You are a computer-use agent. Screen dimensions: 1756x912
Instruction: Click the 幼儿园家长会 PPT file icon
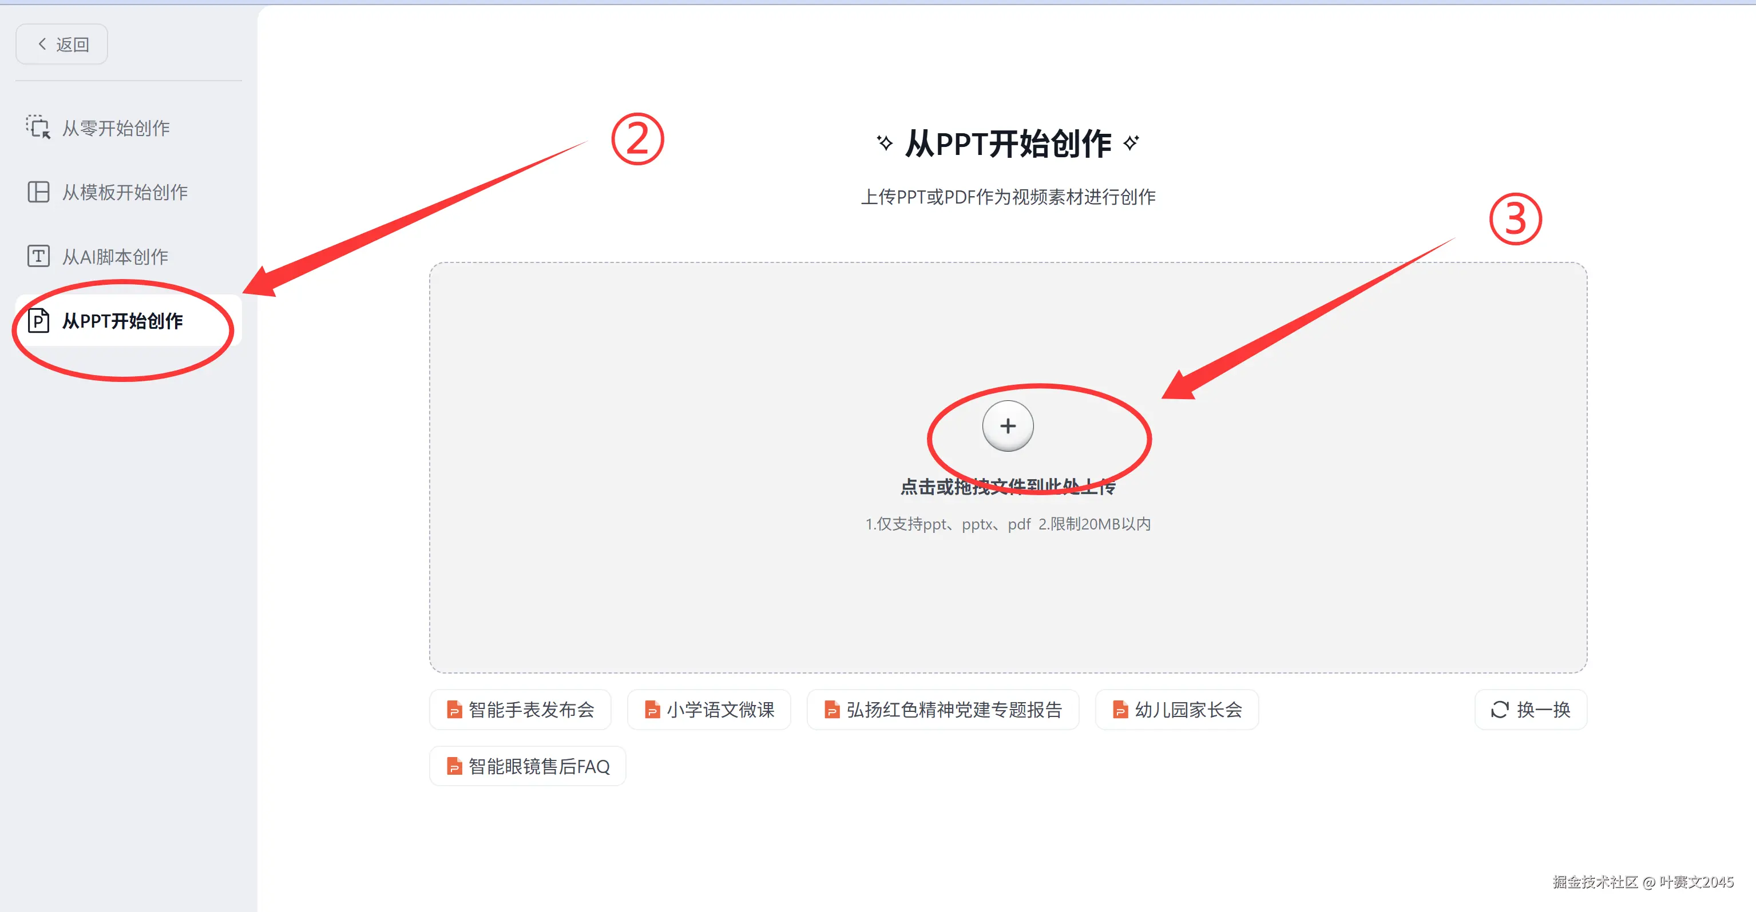click(x=1120, y=710)
